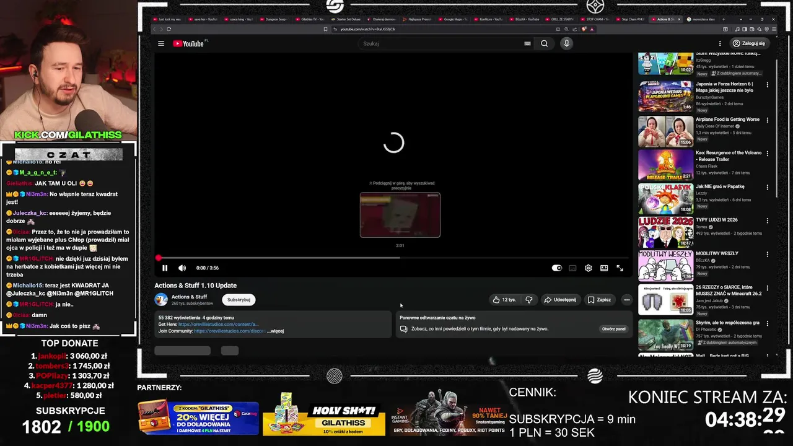Switch to the Dungeon Soup browser tab
This screenshot has width=793, height=446.
coord(273,19)
